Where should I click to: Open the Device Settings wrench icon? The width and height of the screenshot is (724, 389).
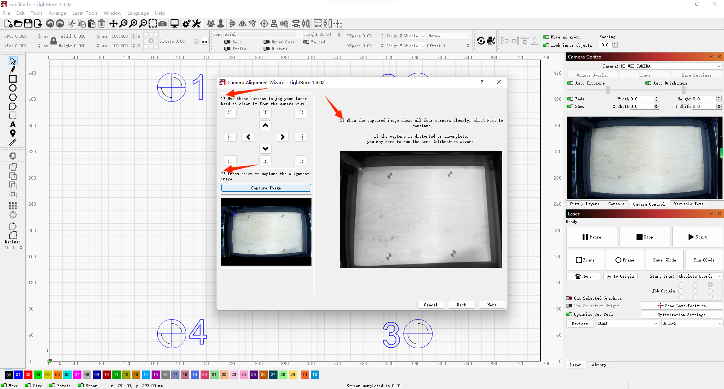click(x=196, y=24)
